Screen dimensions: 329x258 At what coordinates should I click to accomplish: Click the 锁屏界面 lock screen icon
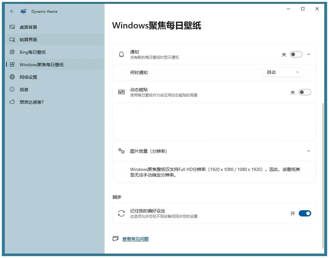[12, 40]
